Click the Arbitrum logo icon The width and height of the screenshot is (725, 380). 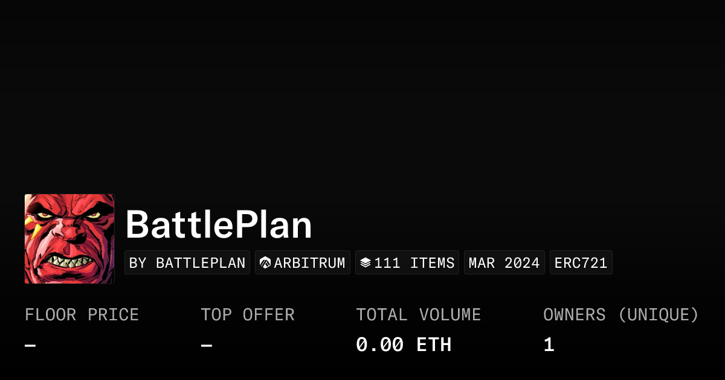point(265,263)
